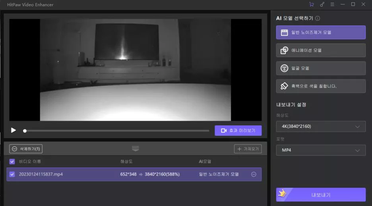Toggle checkbox for 20230124115837.mp4

12,174
